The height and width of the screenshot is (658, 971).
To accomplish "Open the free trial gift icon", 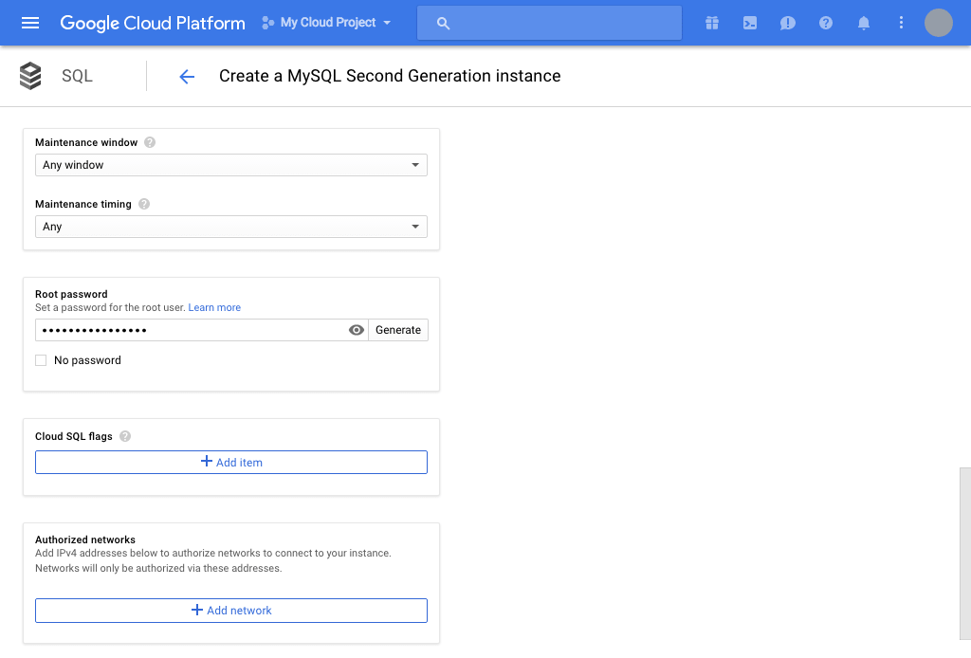I will pos(712,23).
